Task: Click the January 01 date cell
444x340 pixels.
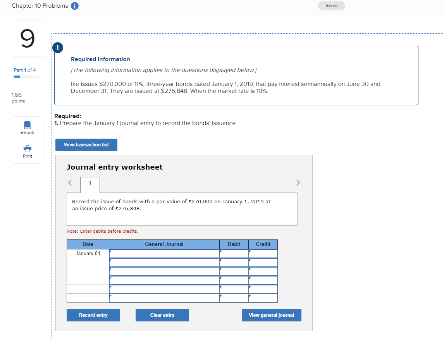Action: pyautogui.click(x=88, y=254)
